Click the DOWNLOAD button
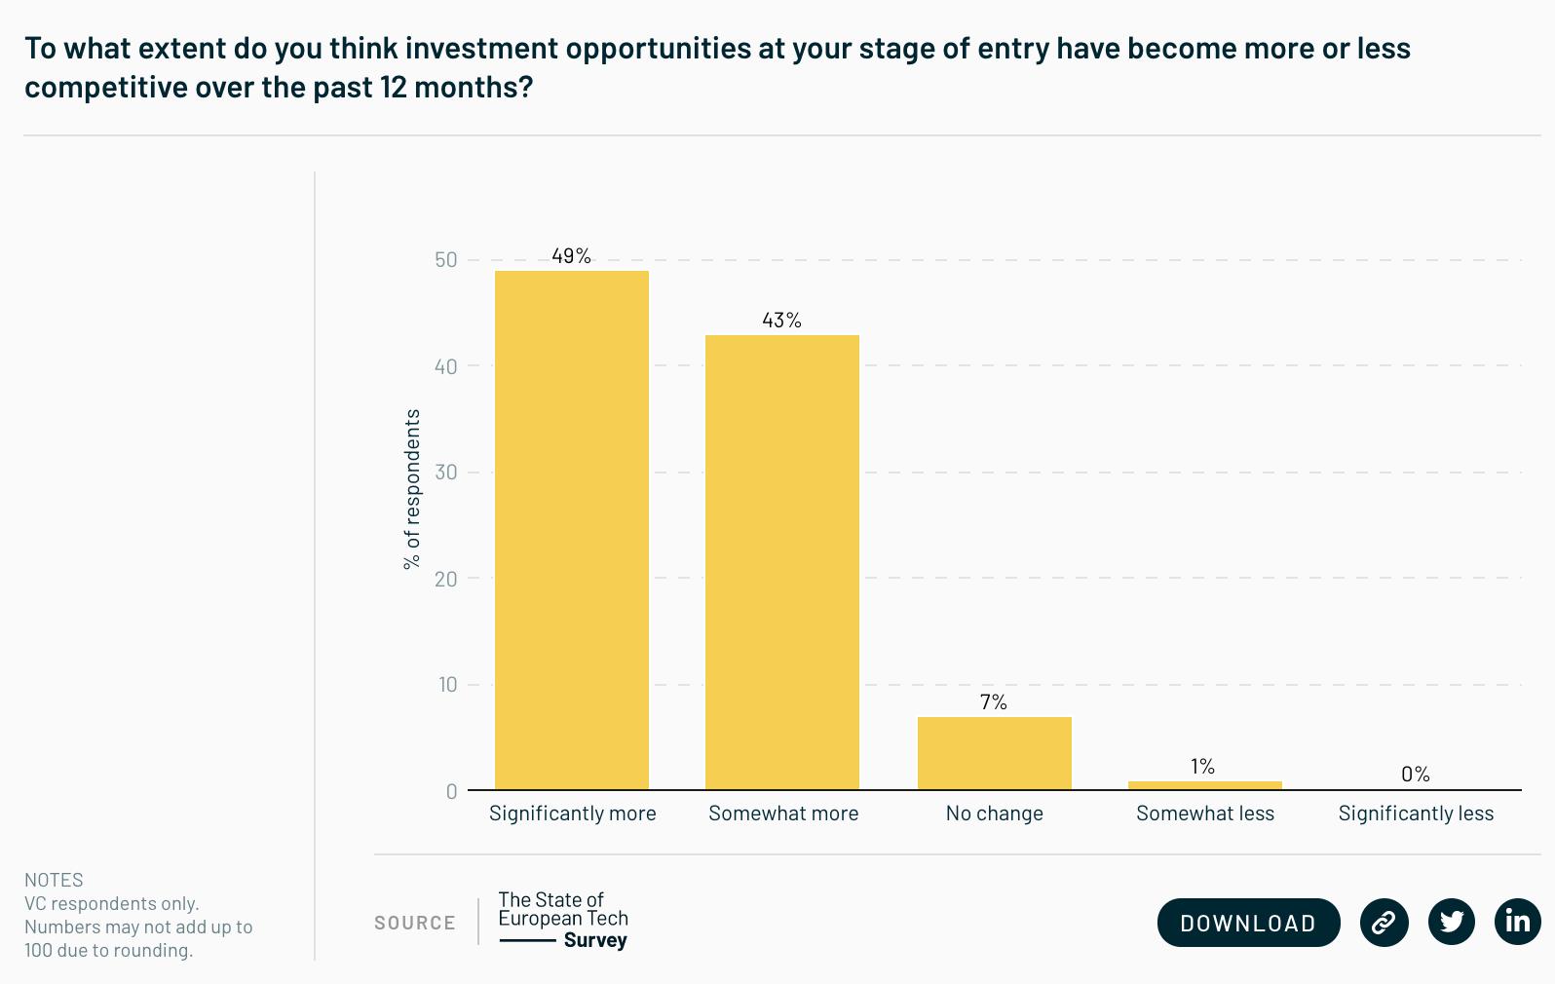This screenshot has width=1555, height=984. point(1248,923)
